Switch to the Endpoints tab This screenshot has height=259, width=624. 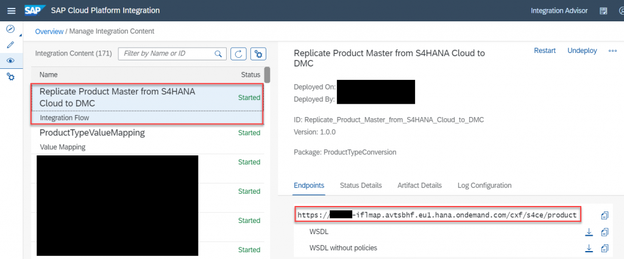(x=309, y=185)
